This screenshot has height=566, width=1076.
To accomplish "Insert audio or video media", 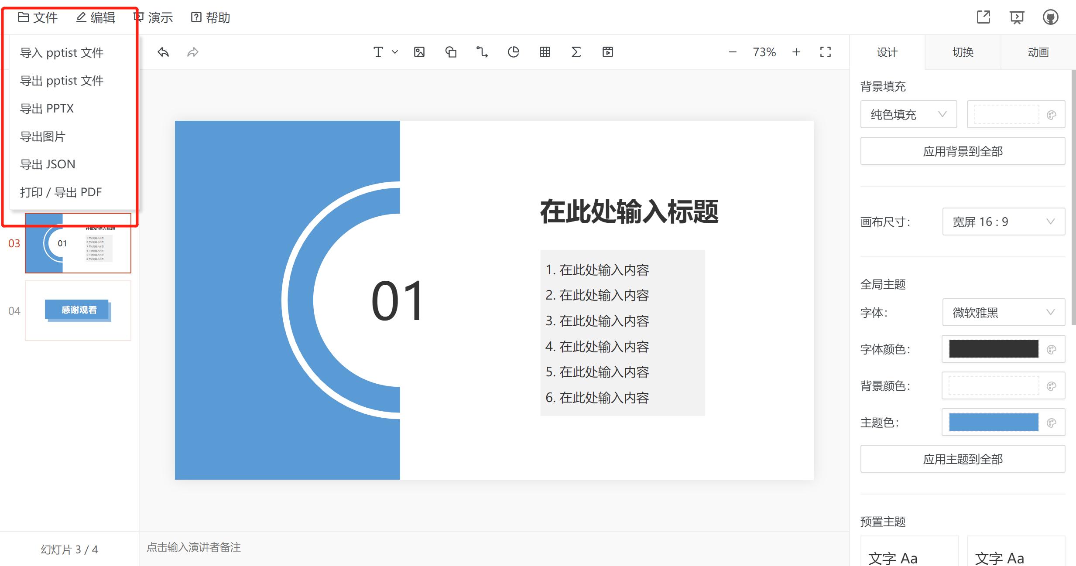I will (607, 52).
